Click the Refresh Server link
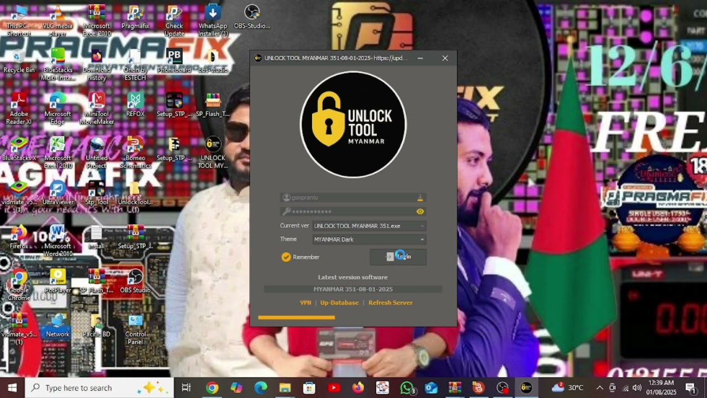 (391, 302)
